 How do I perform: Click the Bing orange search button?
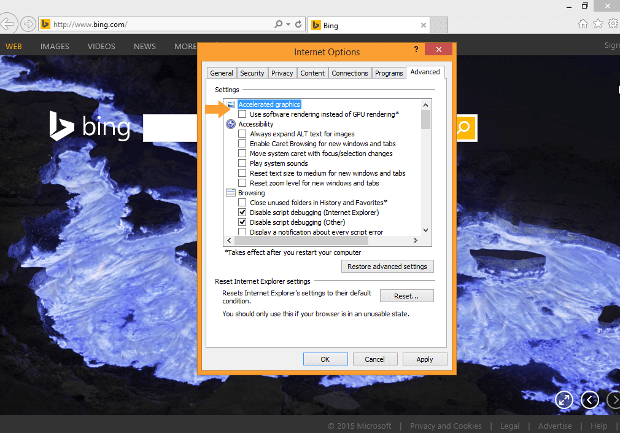coord(467,128)
